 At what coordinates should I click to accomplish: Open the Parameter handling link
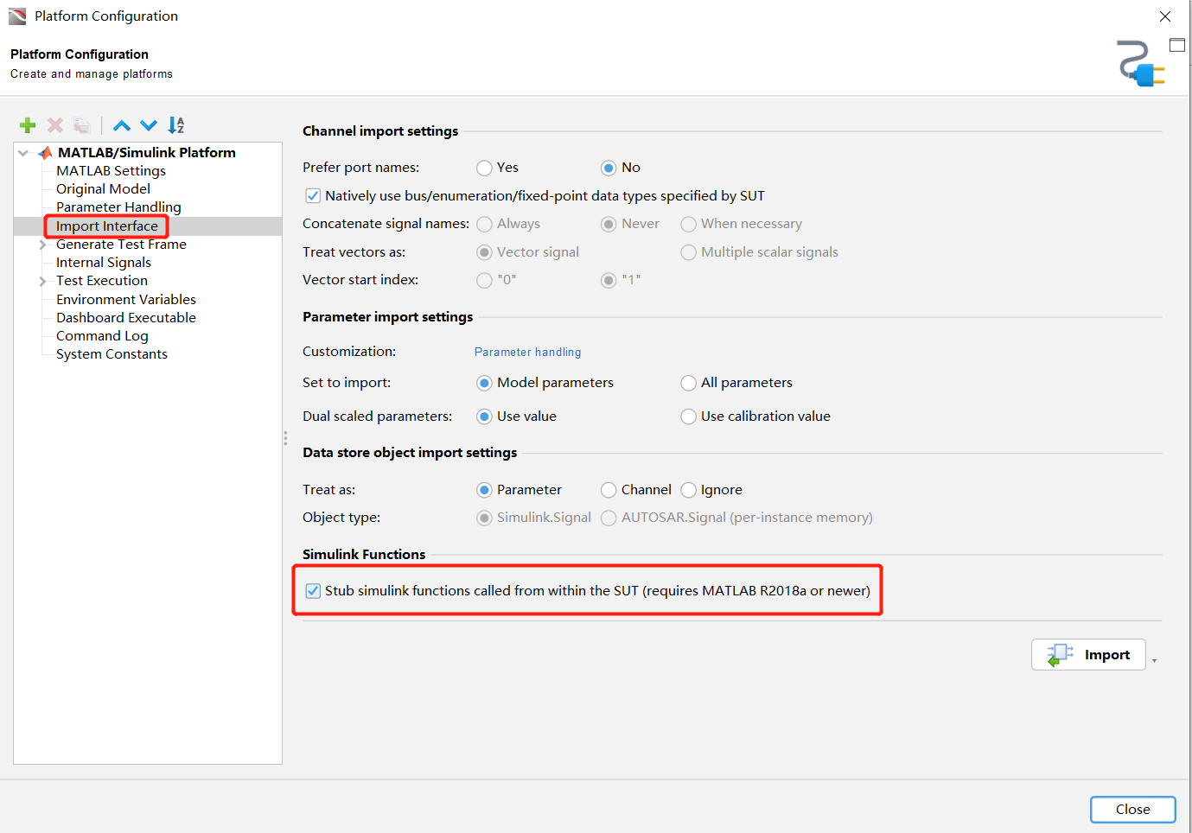coord(527,352)
